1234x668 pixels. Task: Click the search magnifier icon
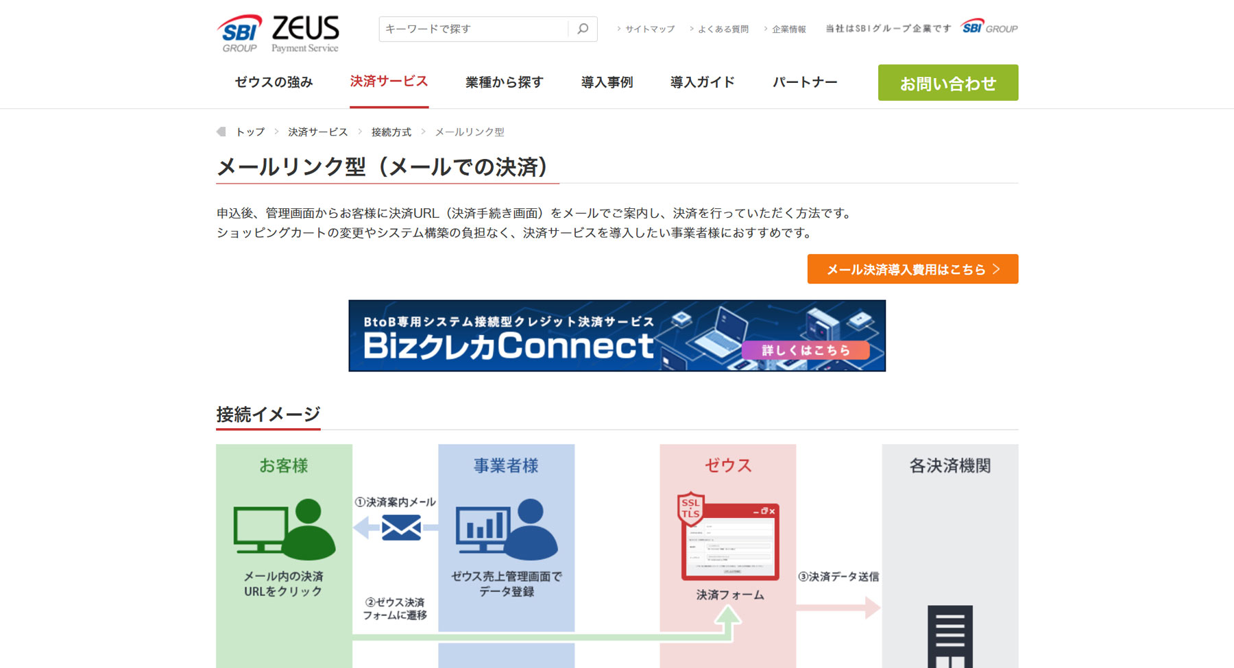click(583, 29)
